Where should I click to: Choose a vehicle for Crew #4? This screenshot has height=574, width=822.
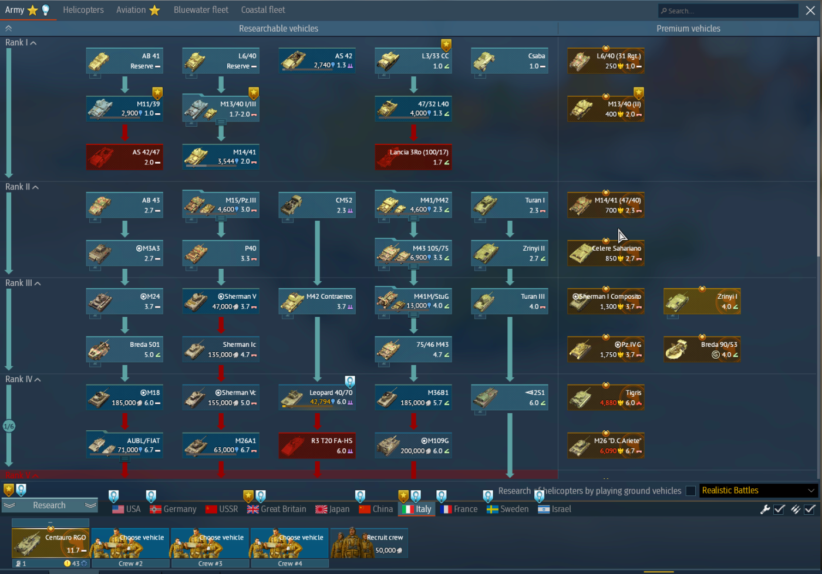[289, 543]
